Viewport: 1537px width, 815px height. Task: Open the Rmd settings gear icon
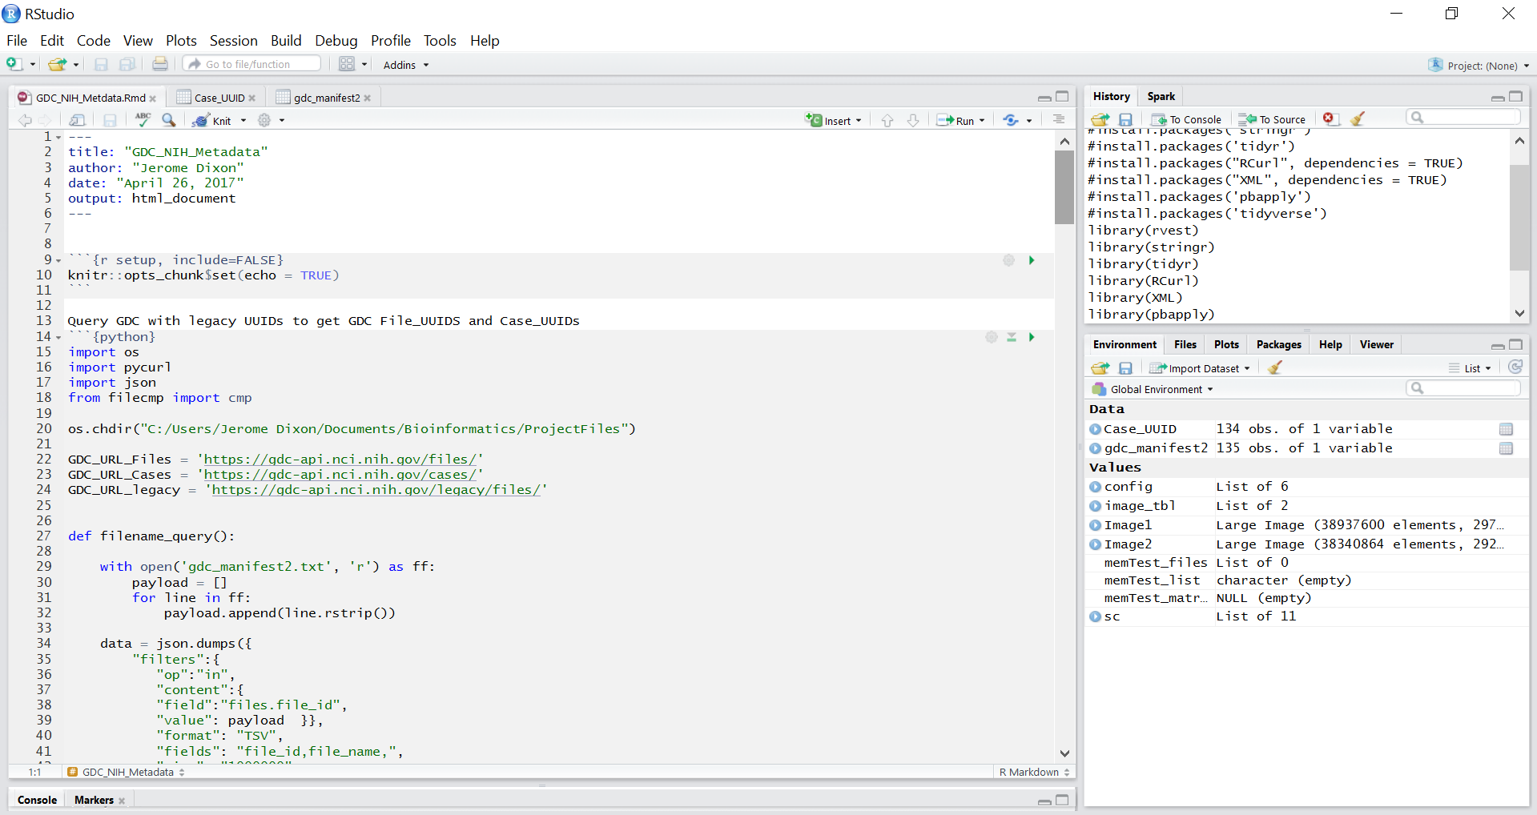[x=264, y=120]
